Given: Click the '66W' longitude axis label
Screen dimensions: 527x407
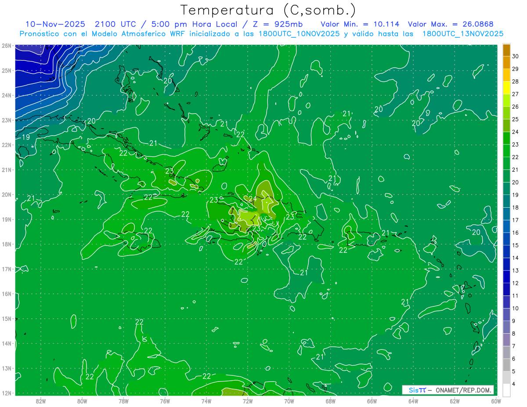Looking at the screenshot, I should pos(372,401).
